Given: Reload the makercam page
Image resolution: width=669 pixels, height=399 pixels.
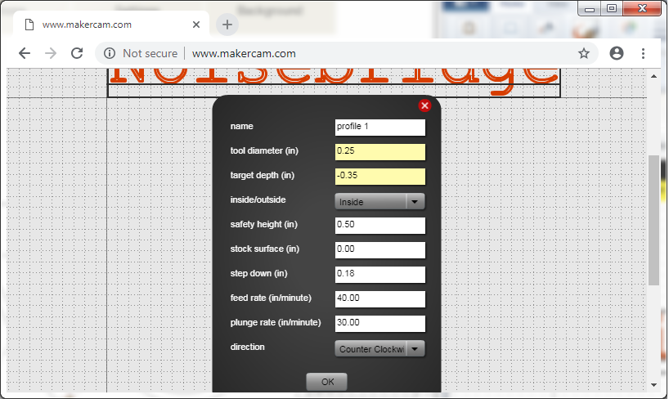Looking at the screenshot, I should 77,53.
